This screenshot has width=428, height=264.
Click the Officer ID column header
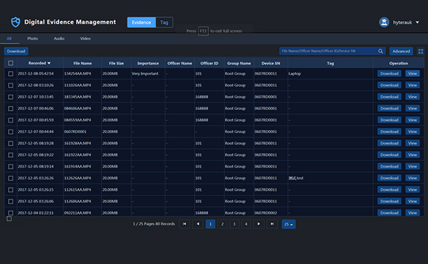210,63
